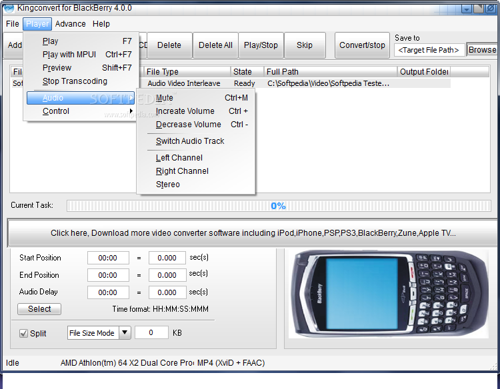This screenshot has width=500, height=389.
Task: Choose Play from the Player menu
Action: 81,41
